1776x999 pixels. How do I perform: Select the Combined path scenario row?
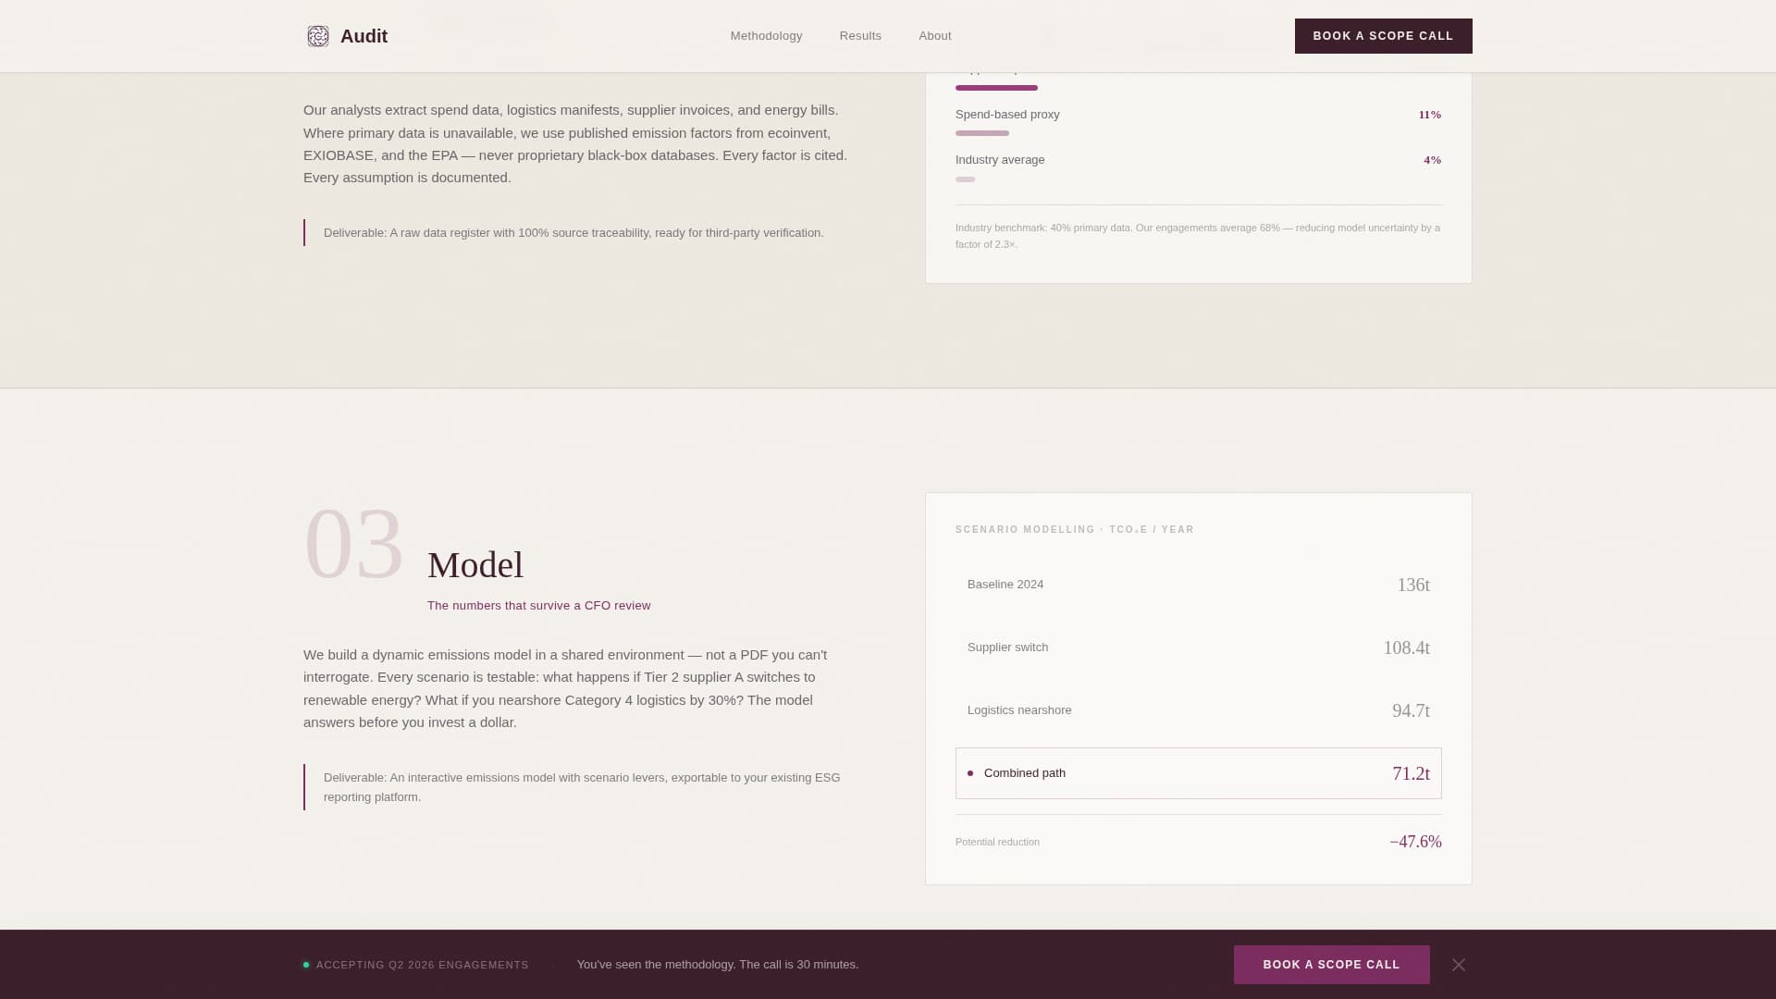point(1198,773)
